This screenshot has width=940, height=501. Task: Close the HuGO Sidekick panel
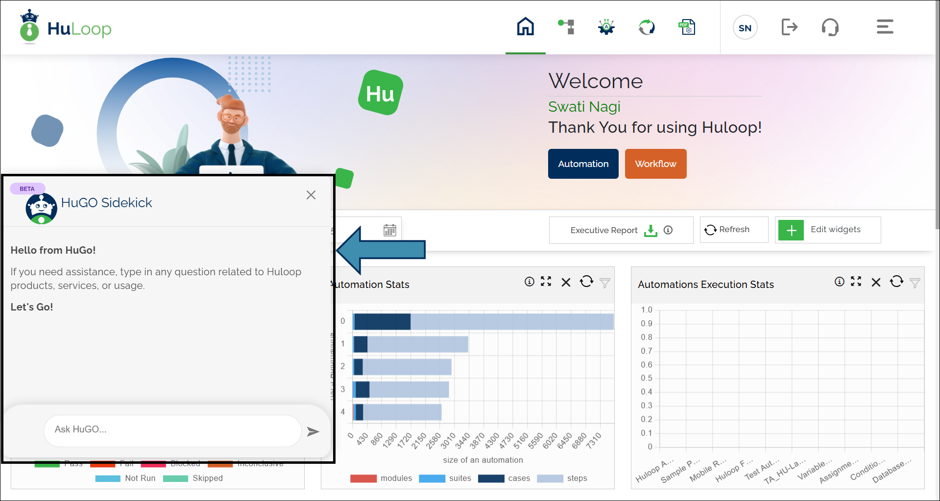311,195
